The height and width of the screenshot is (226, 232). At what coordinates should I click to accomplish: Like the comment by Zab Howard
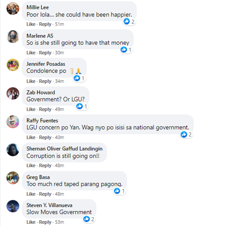click(x=31, y=109)
